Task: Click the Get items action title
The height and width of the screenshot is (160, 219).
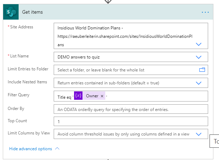Action: click(33, 12)
